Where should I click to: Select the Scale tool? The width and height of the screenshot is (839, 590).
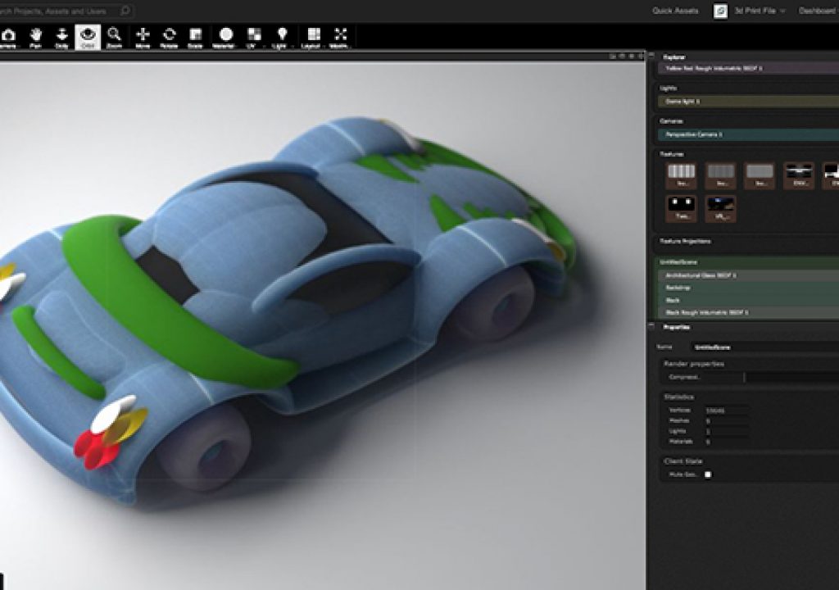pos(195,38)
